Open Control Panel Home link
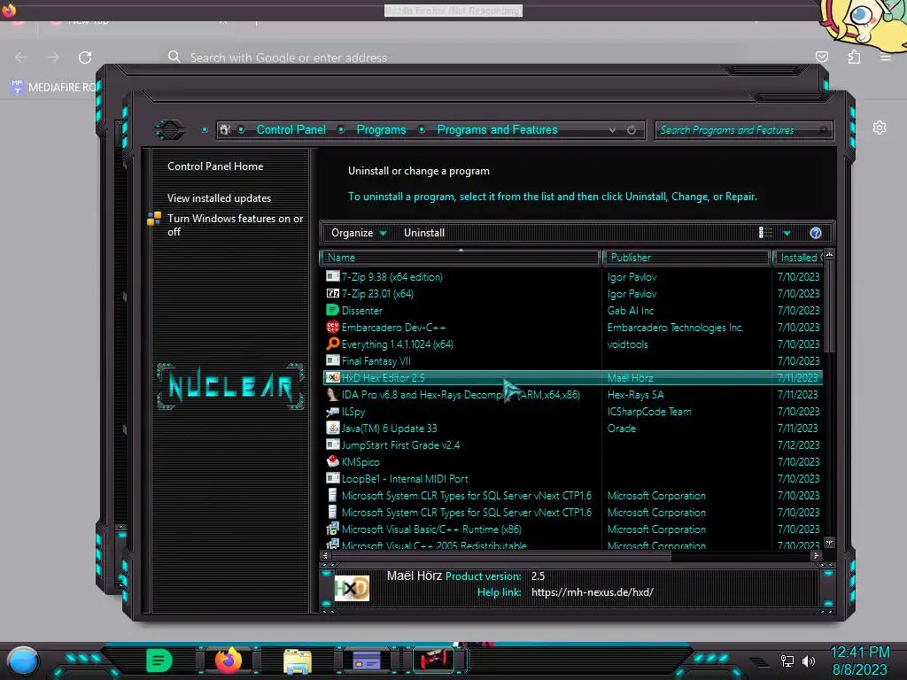 [x=215, y=166]
